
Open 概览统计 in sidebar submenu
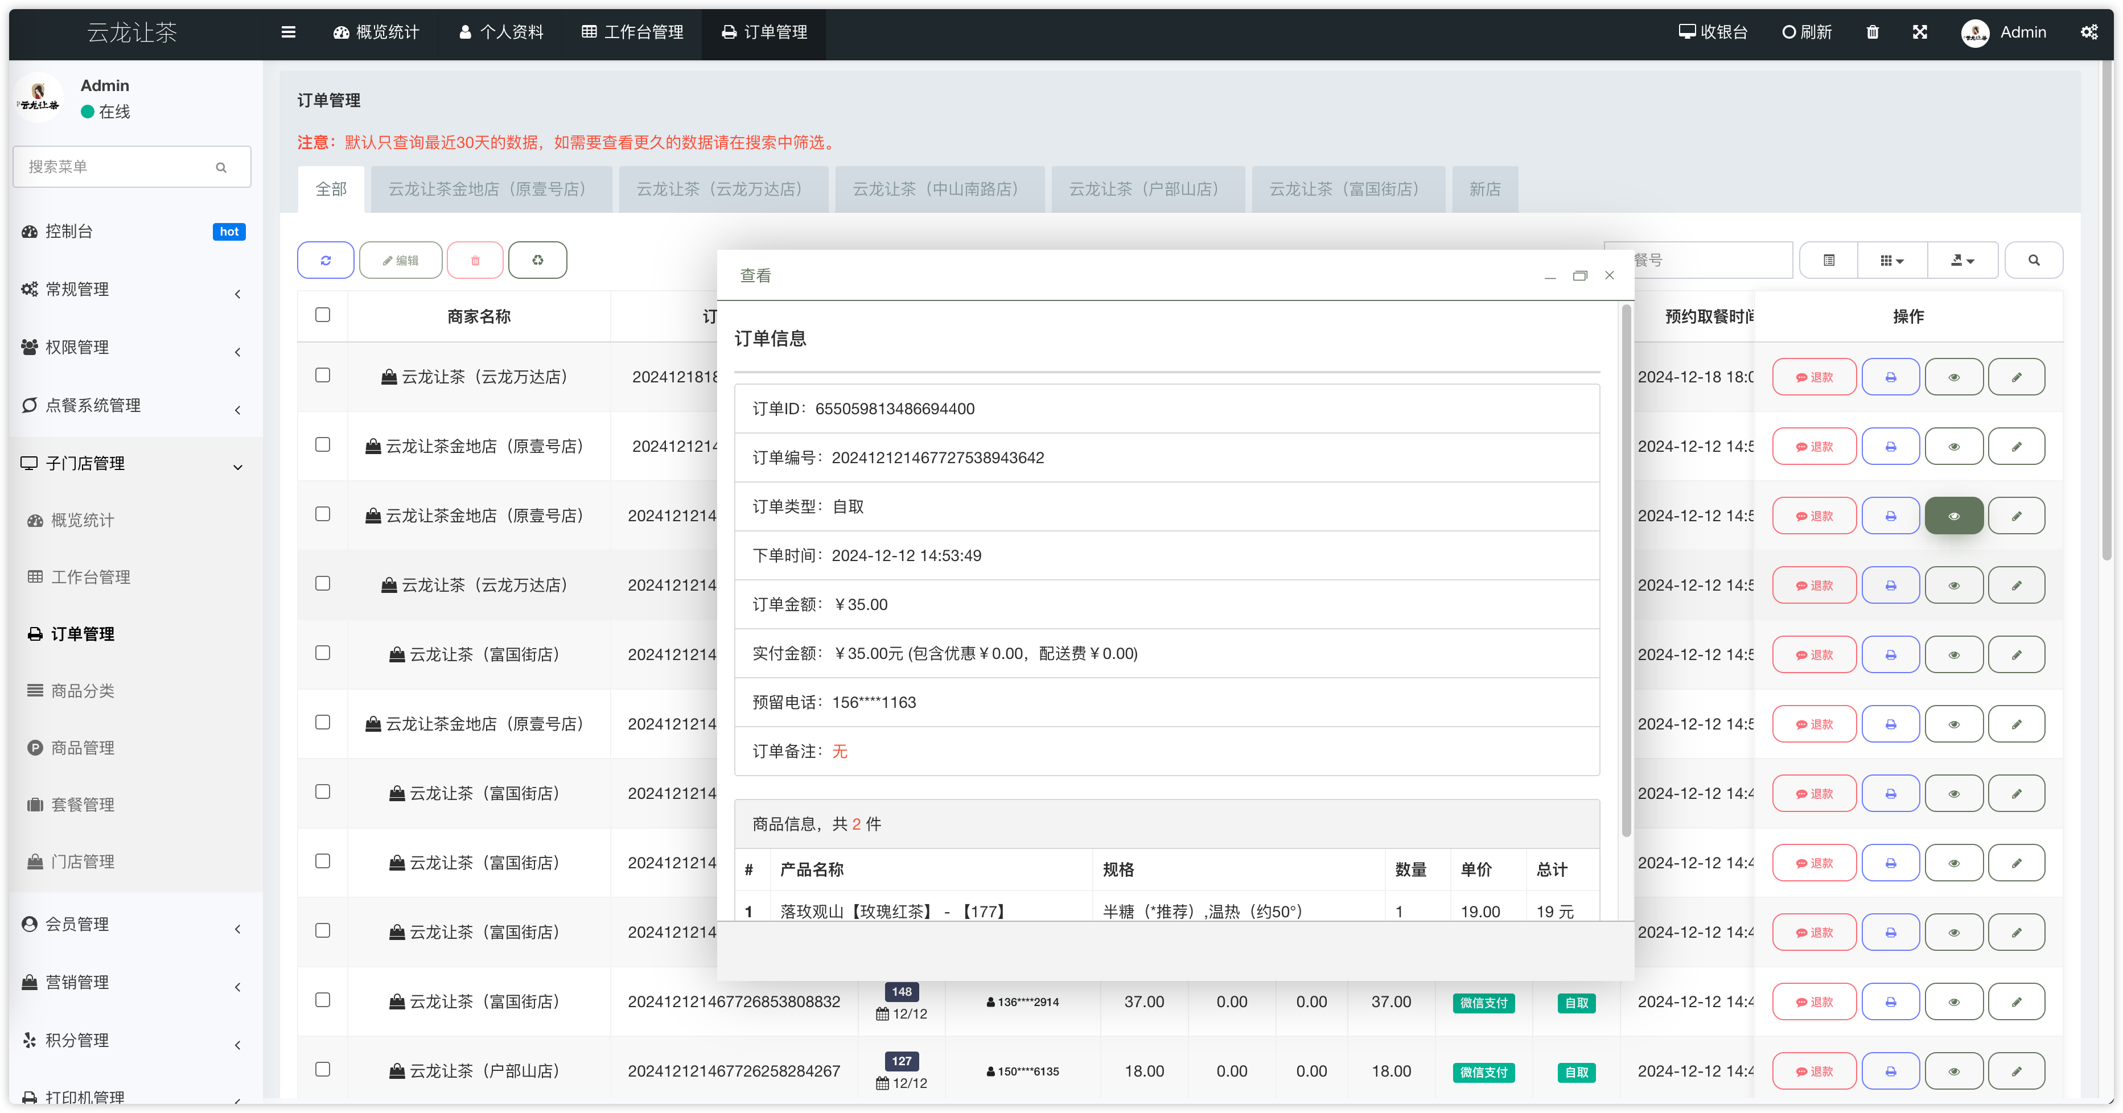pyautogui.click(x=83, y=521)
